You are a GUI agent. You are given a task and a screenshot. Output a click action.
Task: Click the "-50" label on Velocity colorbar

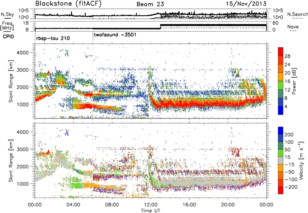tap(290, 172)
